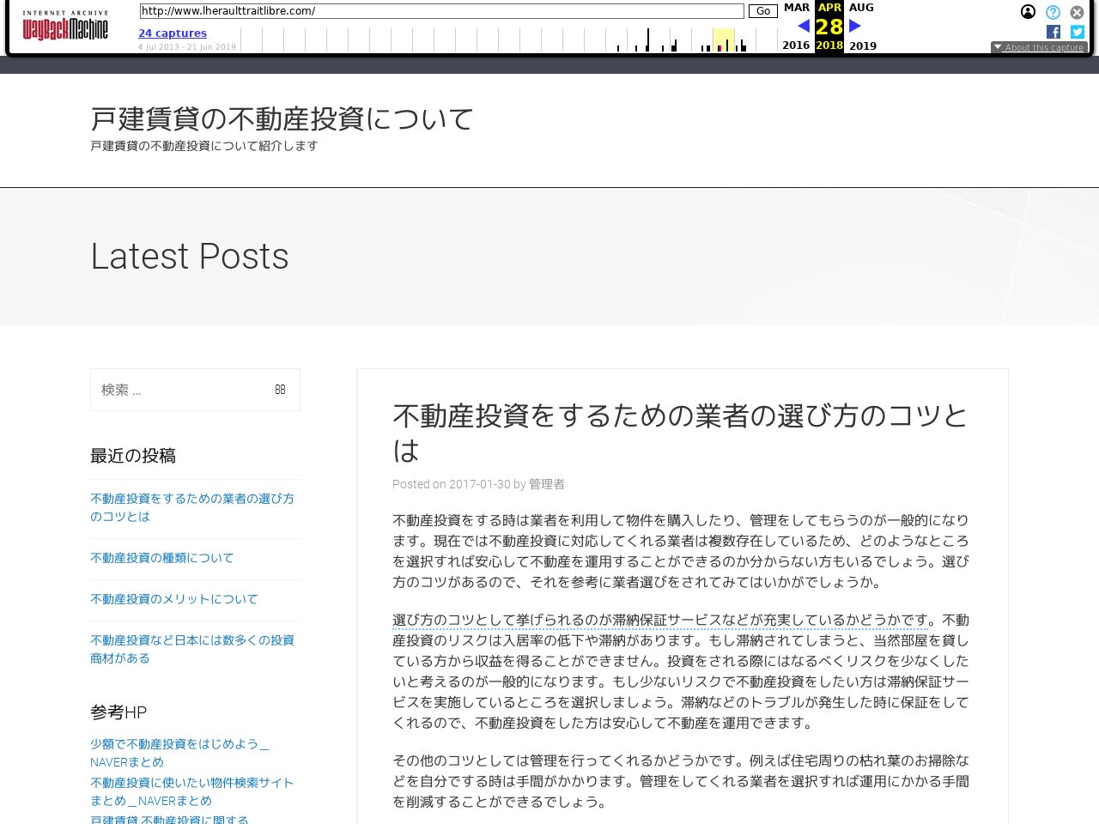Click the Wayback Machine logo
Screen dimensions: 1099x824
[x=65, y=27]
